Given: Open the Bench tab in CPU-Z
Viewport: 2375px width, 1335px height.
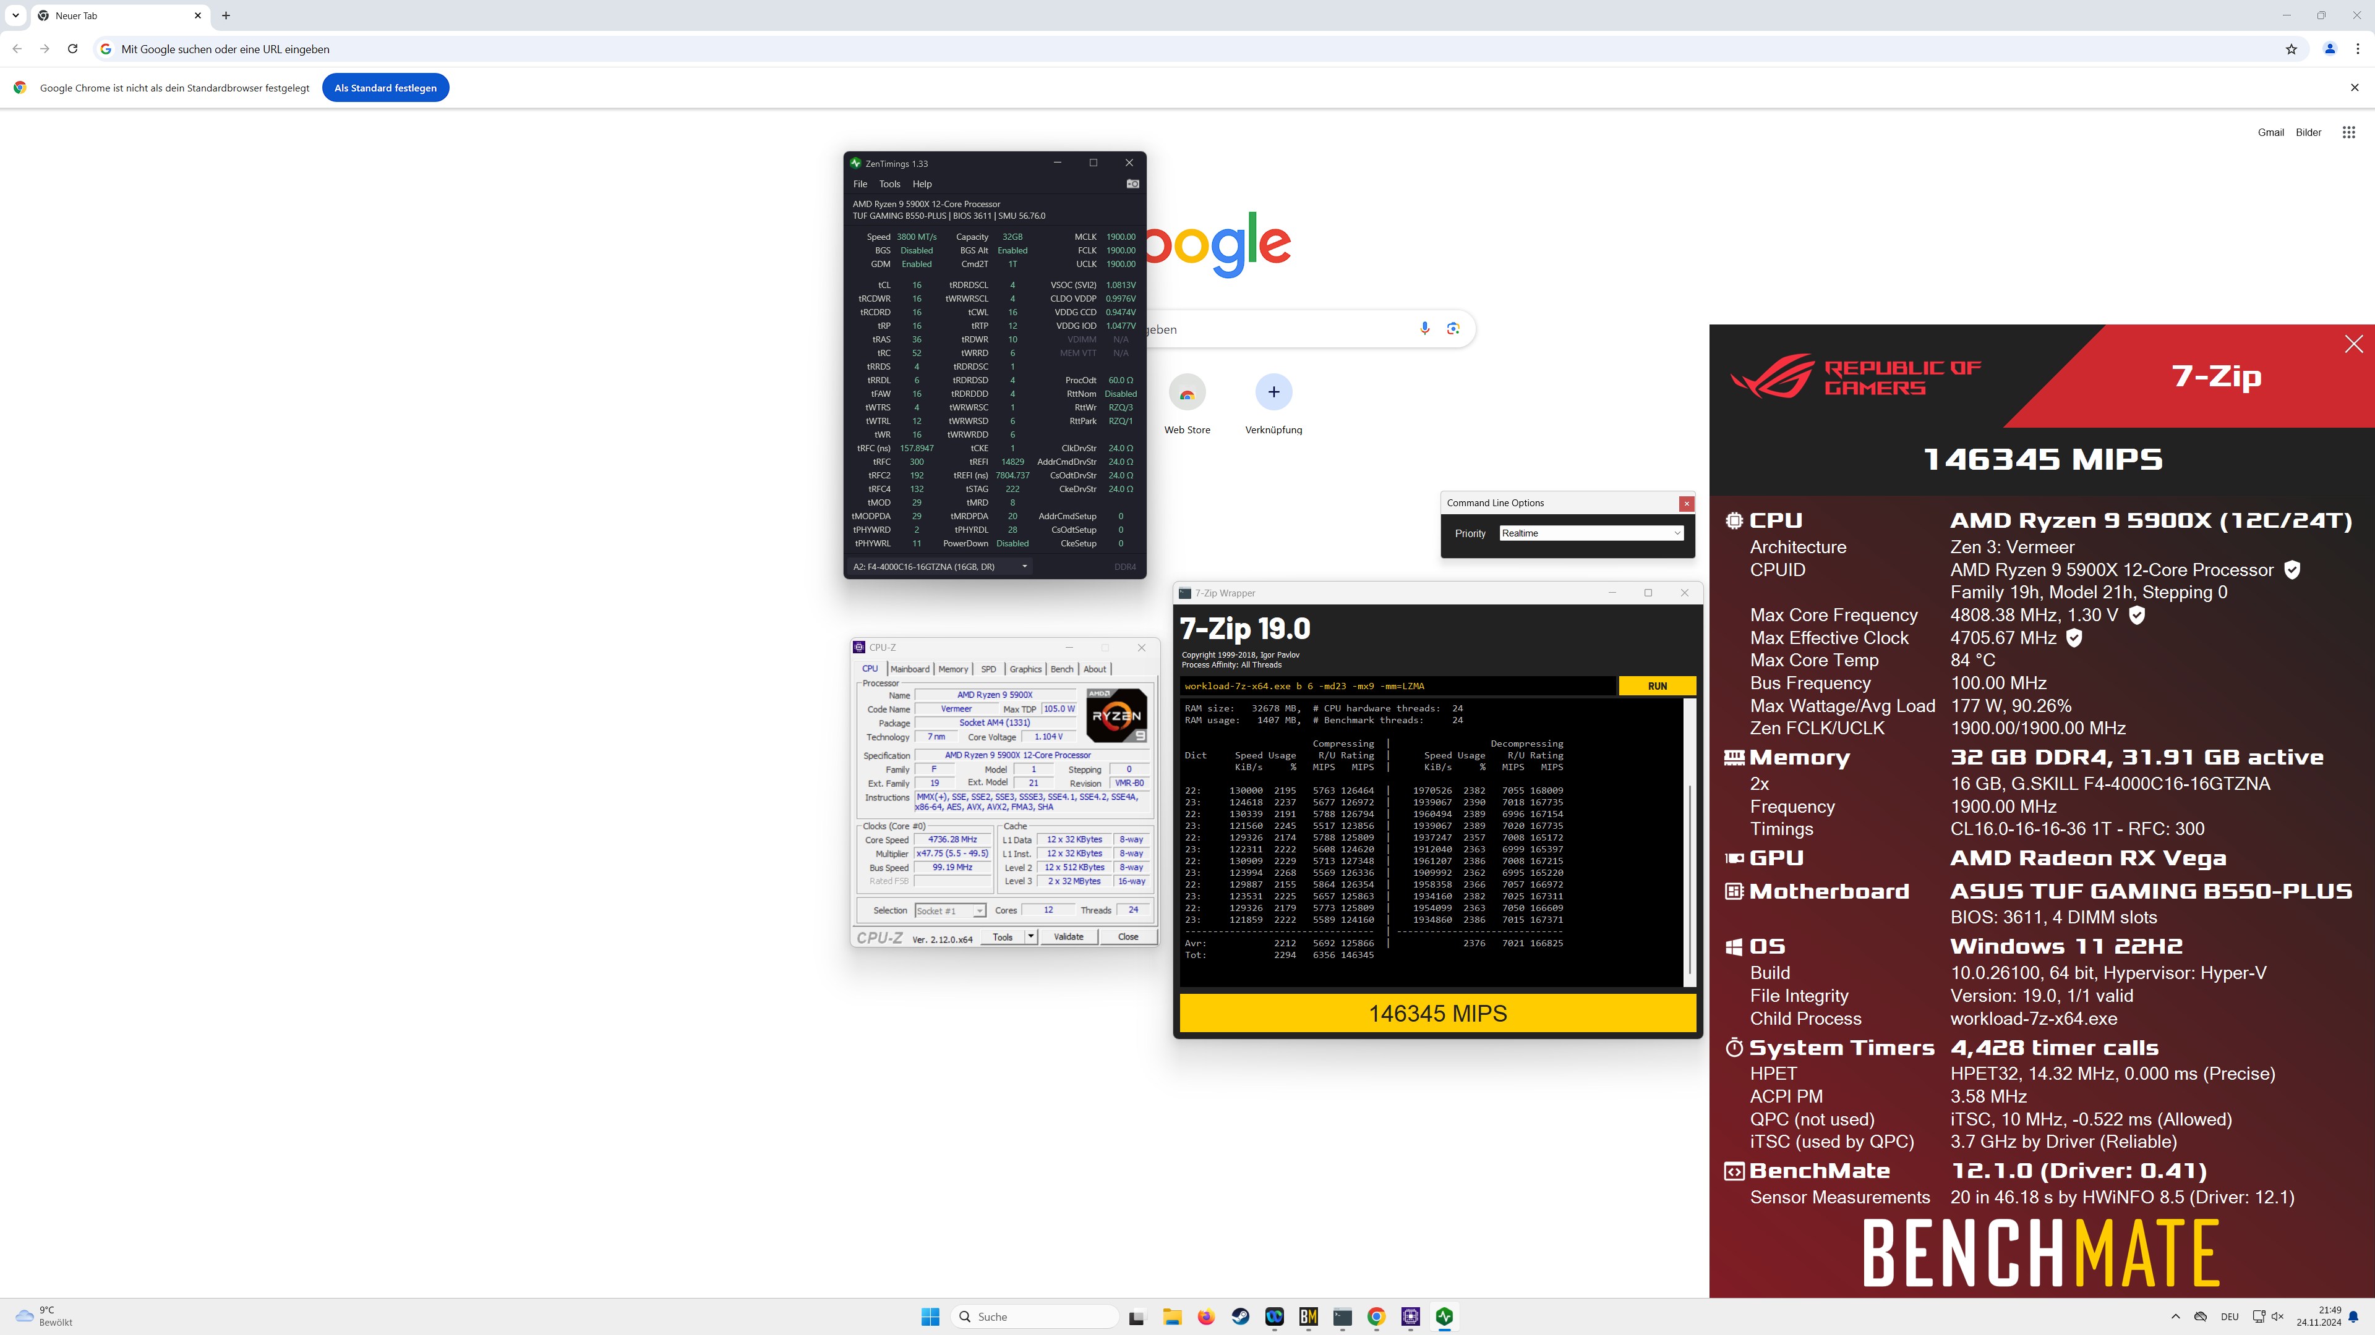Looking at the screenshot, I should tap(1062, 669).
